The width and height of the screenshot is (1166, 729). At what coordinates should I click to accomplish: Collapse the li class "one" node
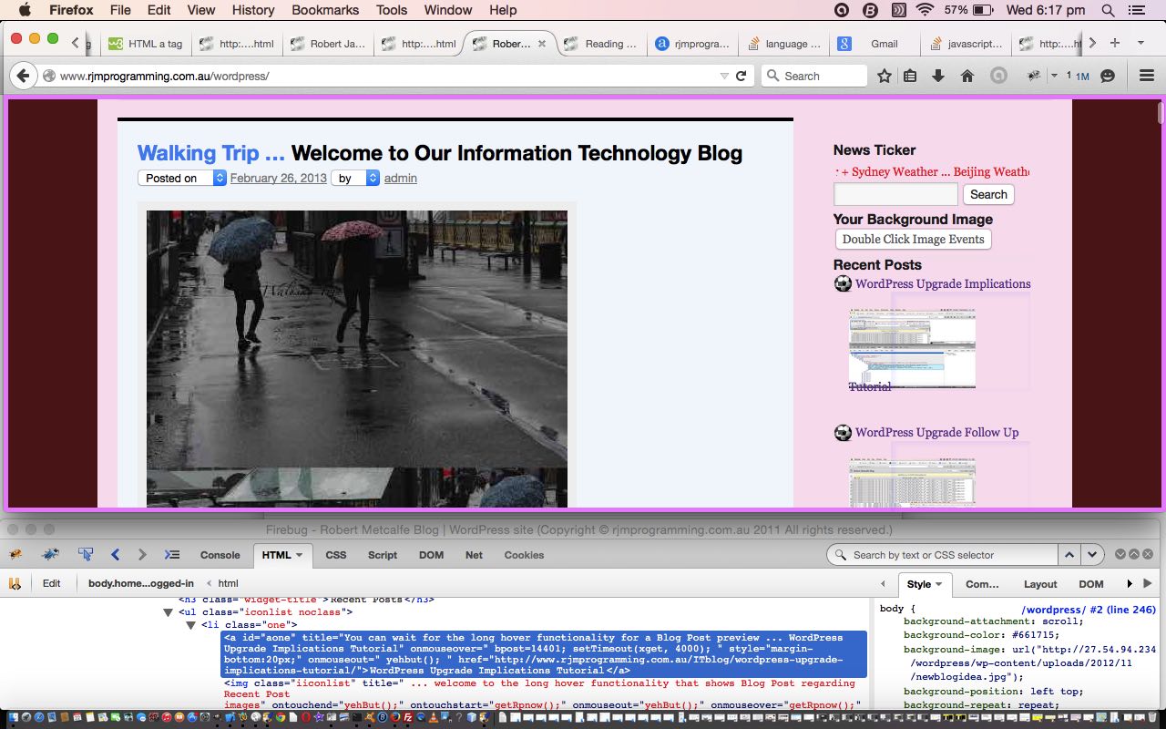190,625
